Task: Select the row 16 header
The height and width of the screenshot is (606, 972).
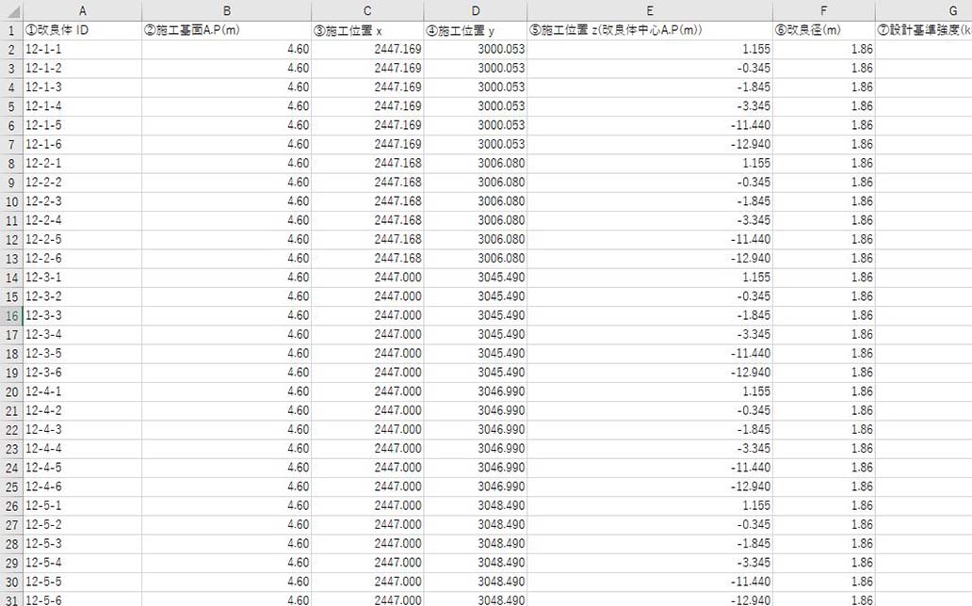Action: click(x=11, y=315)
